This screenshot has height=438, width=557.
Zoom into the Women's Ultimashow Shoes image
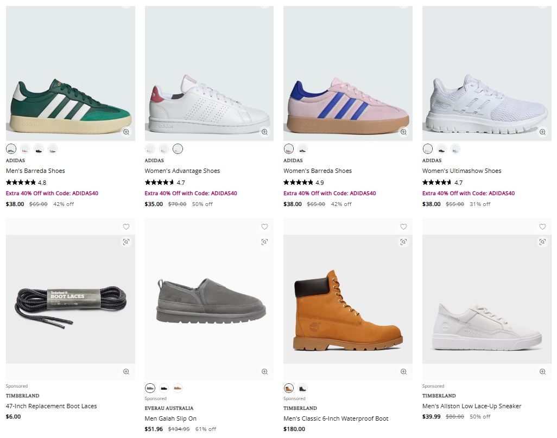[542, 132]
